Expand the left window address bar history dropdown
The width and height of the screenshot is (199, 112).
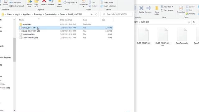(91, 14)
